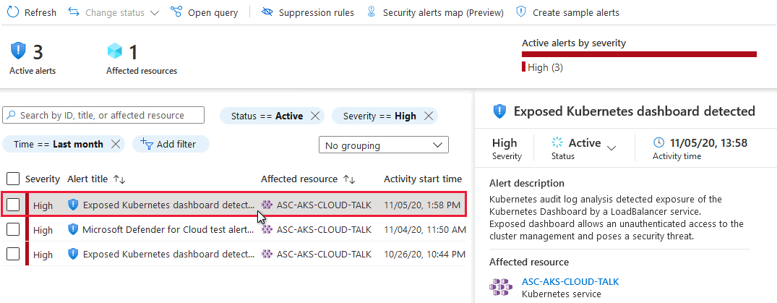
Task: Click the 11/05/20, 1:58 PM time cell
Action: (x=422, y=205)
